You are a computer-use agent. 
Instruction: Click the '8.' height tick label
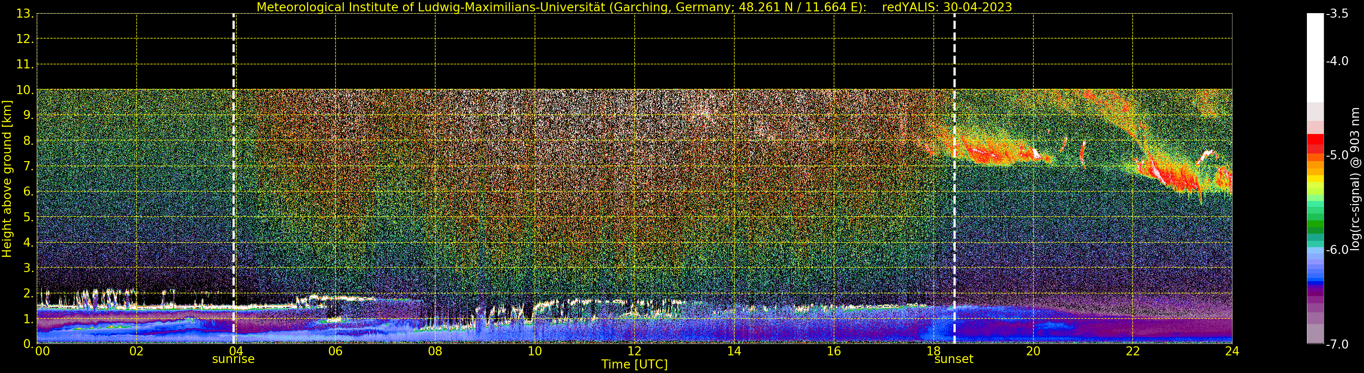click(x=28, y=141)
